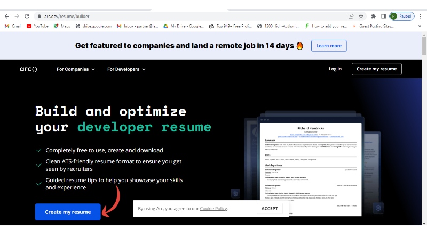Click the blue Create my resume button
The height and width of the screenshot is (239, 427).
68,212
